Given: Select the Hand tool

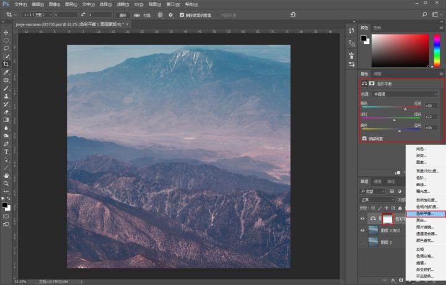Looking at the screenshot, I should coord(6,176).
